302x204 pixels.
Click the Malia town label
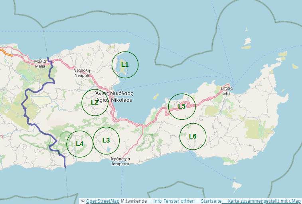click(40, 64)
